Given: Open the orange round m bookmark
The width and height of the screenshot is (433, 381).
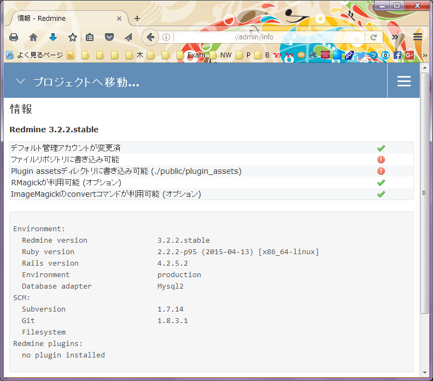Looking at the screenshot, I should tap(301, 55).
